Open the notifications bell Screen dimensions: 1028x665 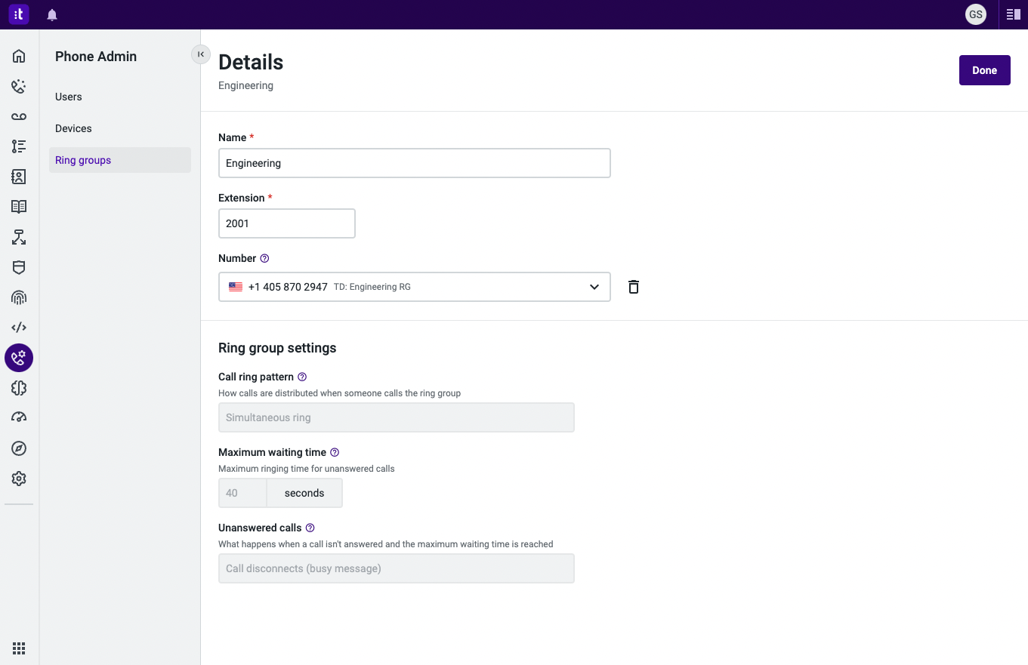(x=52, y=15)
